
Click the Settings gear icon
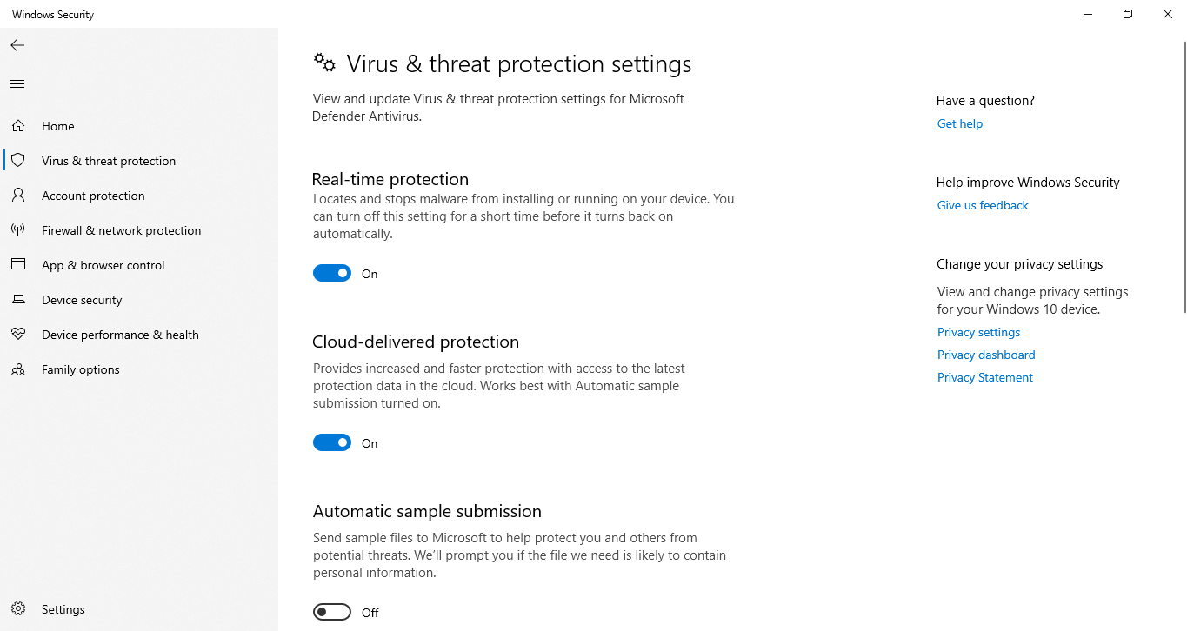coord(18,609)
